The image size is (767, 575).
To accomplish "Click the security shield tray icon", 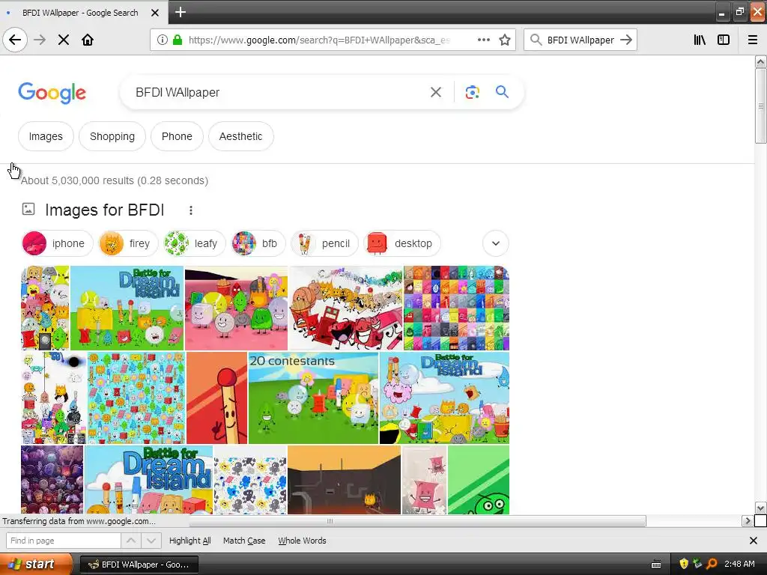I will point(684,565).
